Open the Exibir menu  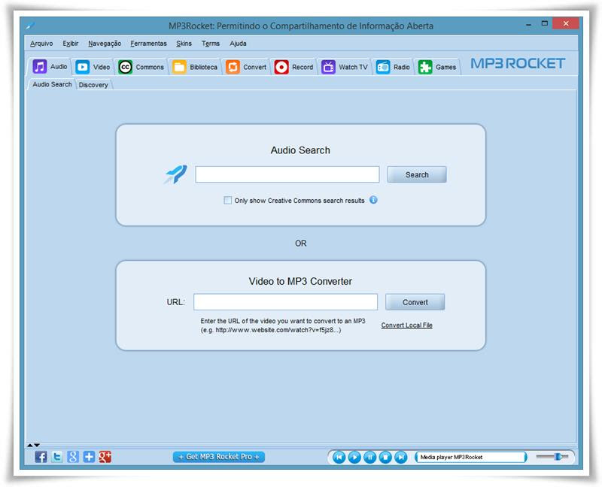pos(71,44)
